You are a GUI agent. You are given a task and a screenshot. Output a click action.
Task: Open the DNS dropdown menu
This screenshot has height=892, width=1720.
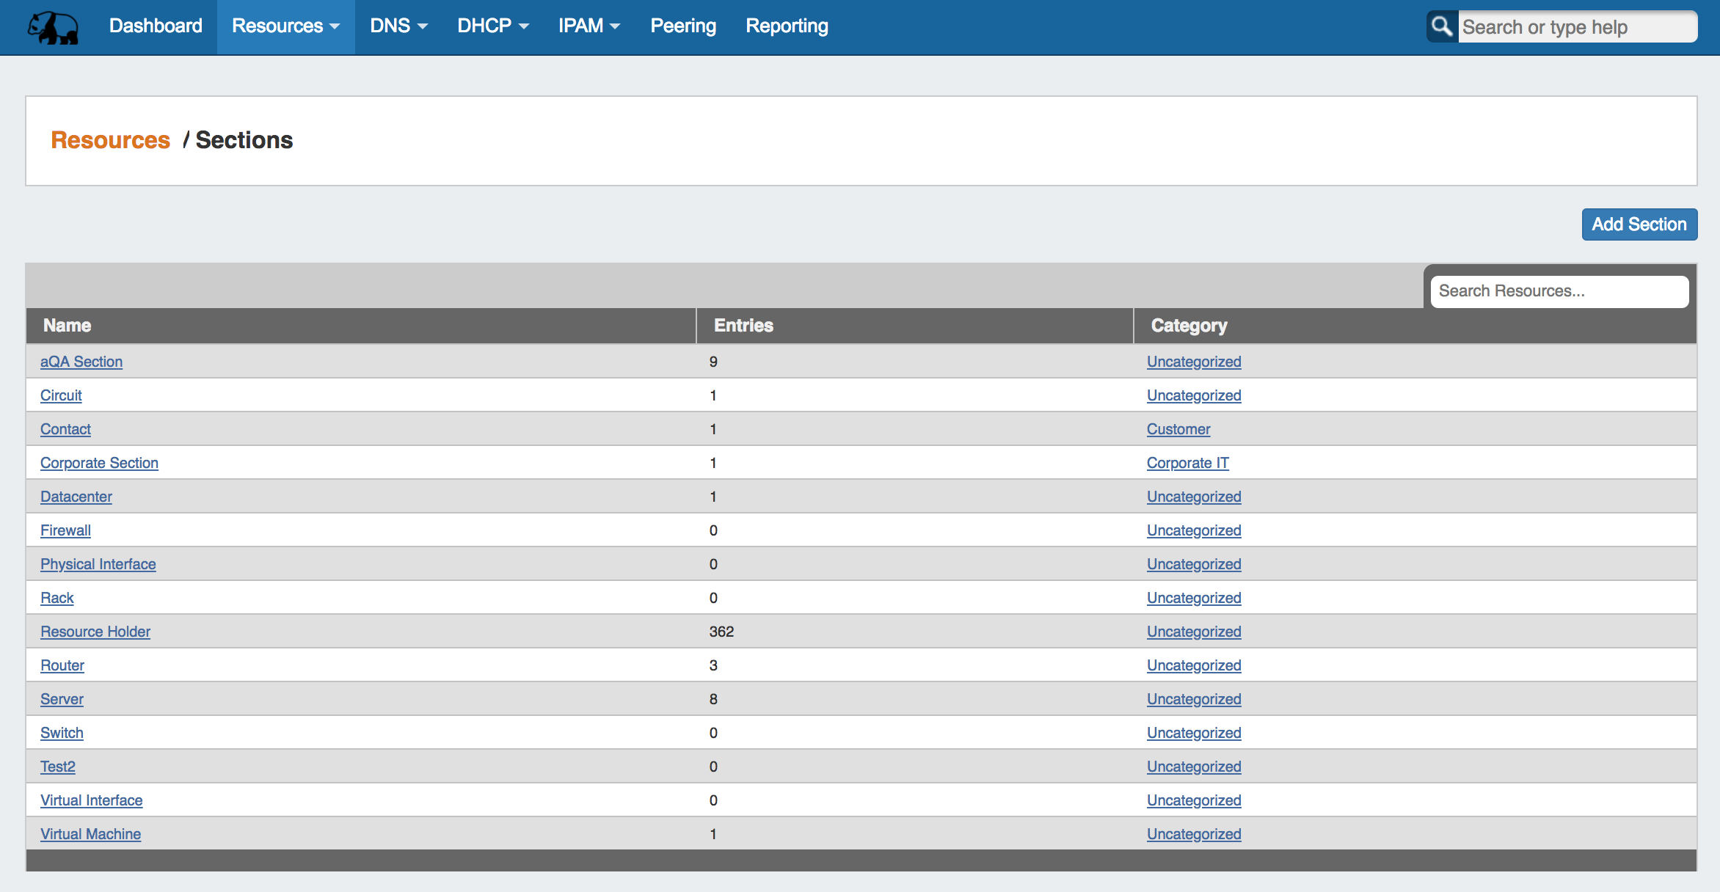[398, 26]
